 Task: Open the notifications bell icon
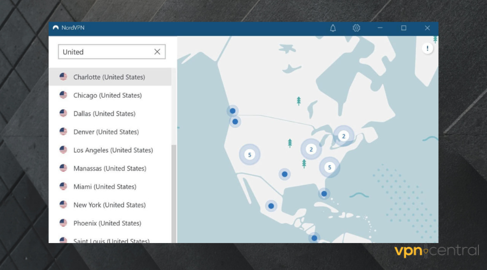pyautogui.click(x=333, y=28)
